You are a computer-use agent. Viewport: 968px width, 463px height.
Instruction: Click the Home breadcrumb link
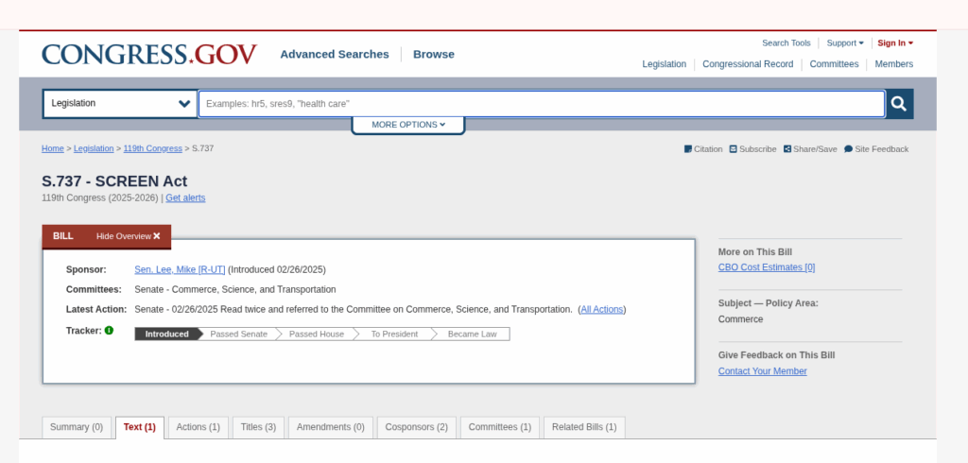pyautogui.click(x=53, y=148)
